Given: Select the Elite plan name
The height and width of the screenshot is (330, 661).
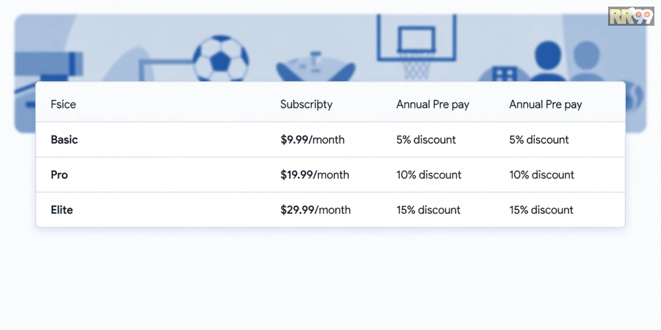Looking at the screenshot, I should [62, 210].
